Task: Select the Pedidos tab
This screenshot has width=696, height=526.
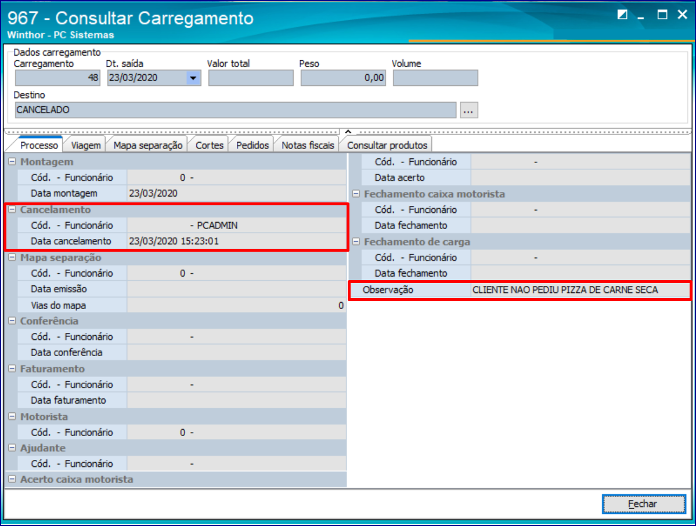Action: [252, 146]
